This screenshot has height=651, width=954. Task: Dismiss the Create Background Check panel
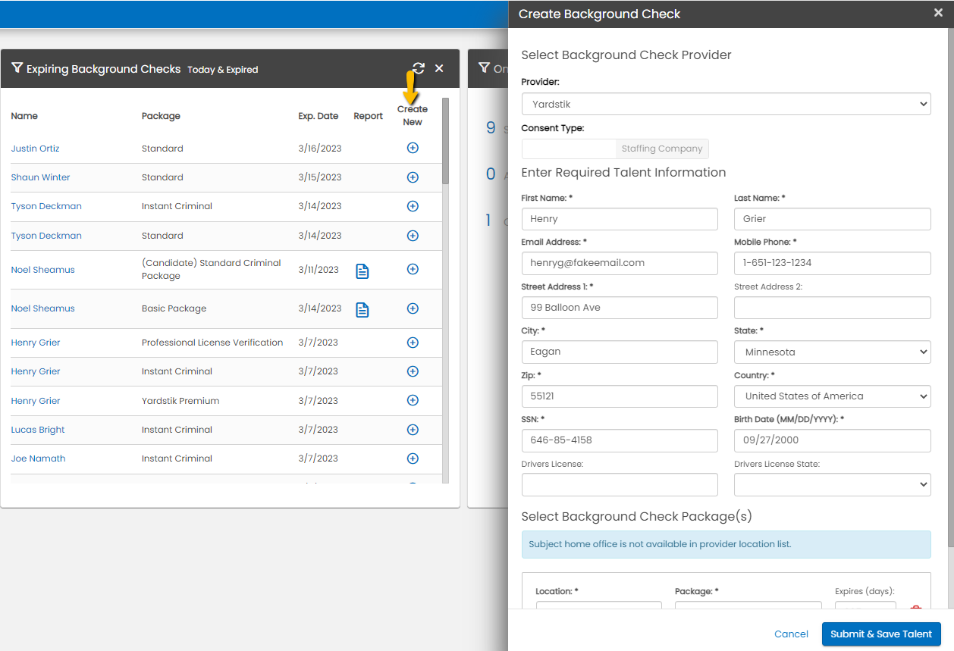[938, 12]
